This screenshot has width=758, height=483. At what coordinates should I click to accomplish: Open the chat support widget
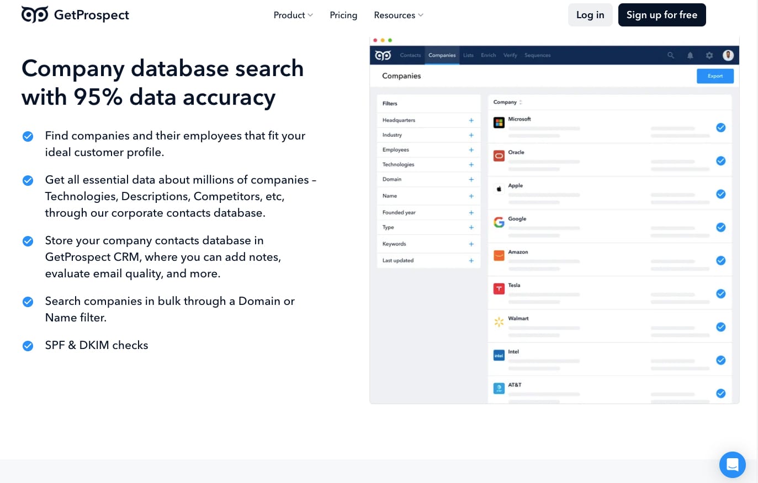coord(732,465)
